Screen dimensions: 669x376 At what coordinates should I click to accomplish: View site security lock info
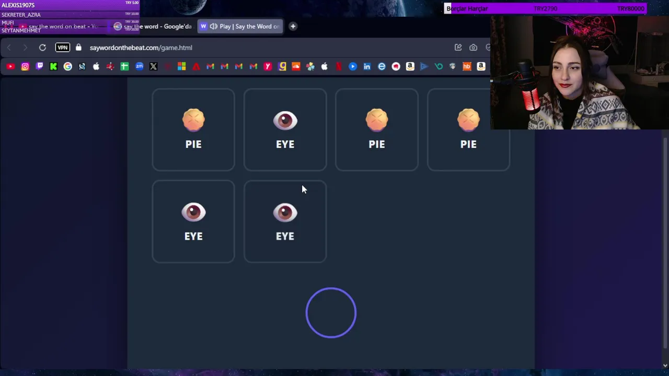point(78,48)
